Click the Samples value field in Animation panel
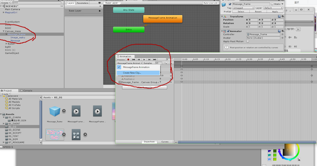Screen dimensions: 317x166 pyautogui.click(x=158, y=63)
